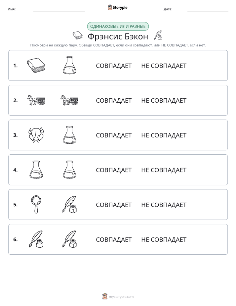Image resolution: width=236 pixels, height=306 pixels.
Task: Click the left flask in row 4
Action: pyautogui.click(x=36, y=170)
